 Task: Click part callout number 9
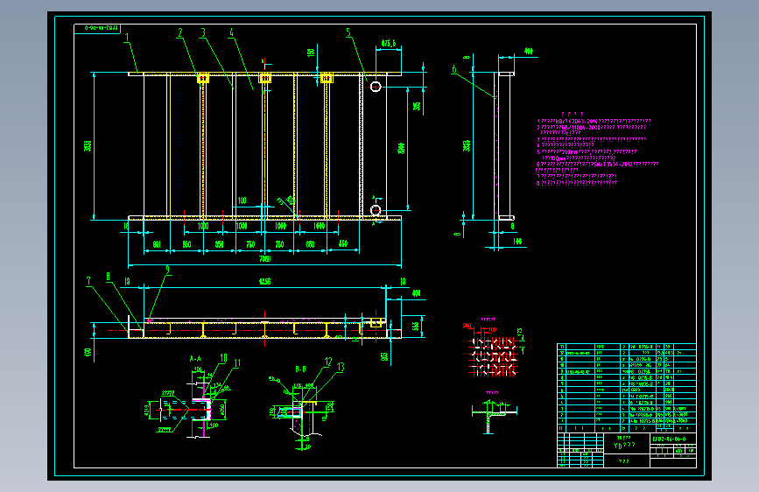(168, 270)
